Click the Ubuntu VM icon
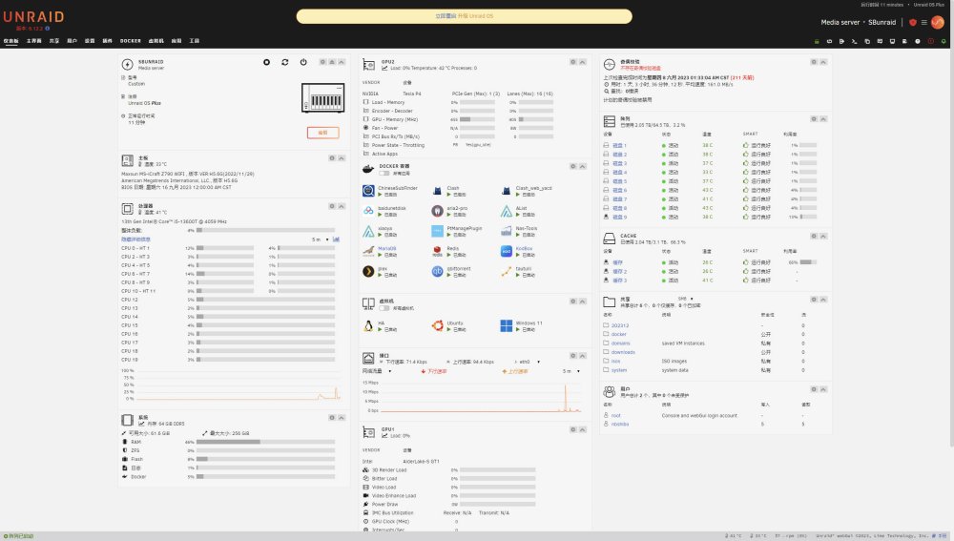 pos(437,326)
